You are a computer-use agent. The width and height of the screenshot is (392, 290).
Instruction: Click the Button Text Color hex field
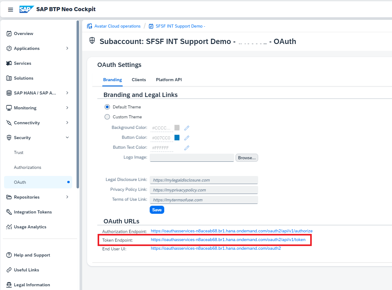coord(161,148)
